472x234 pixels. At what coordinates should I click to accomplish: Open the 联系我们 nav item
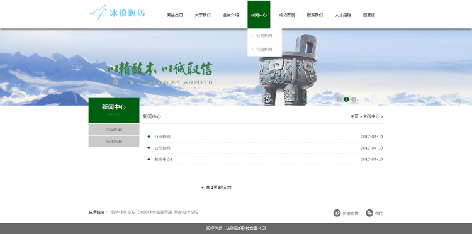coord(315,15)
